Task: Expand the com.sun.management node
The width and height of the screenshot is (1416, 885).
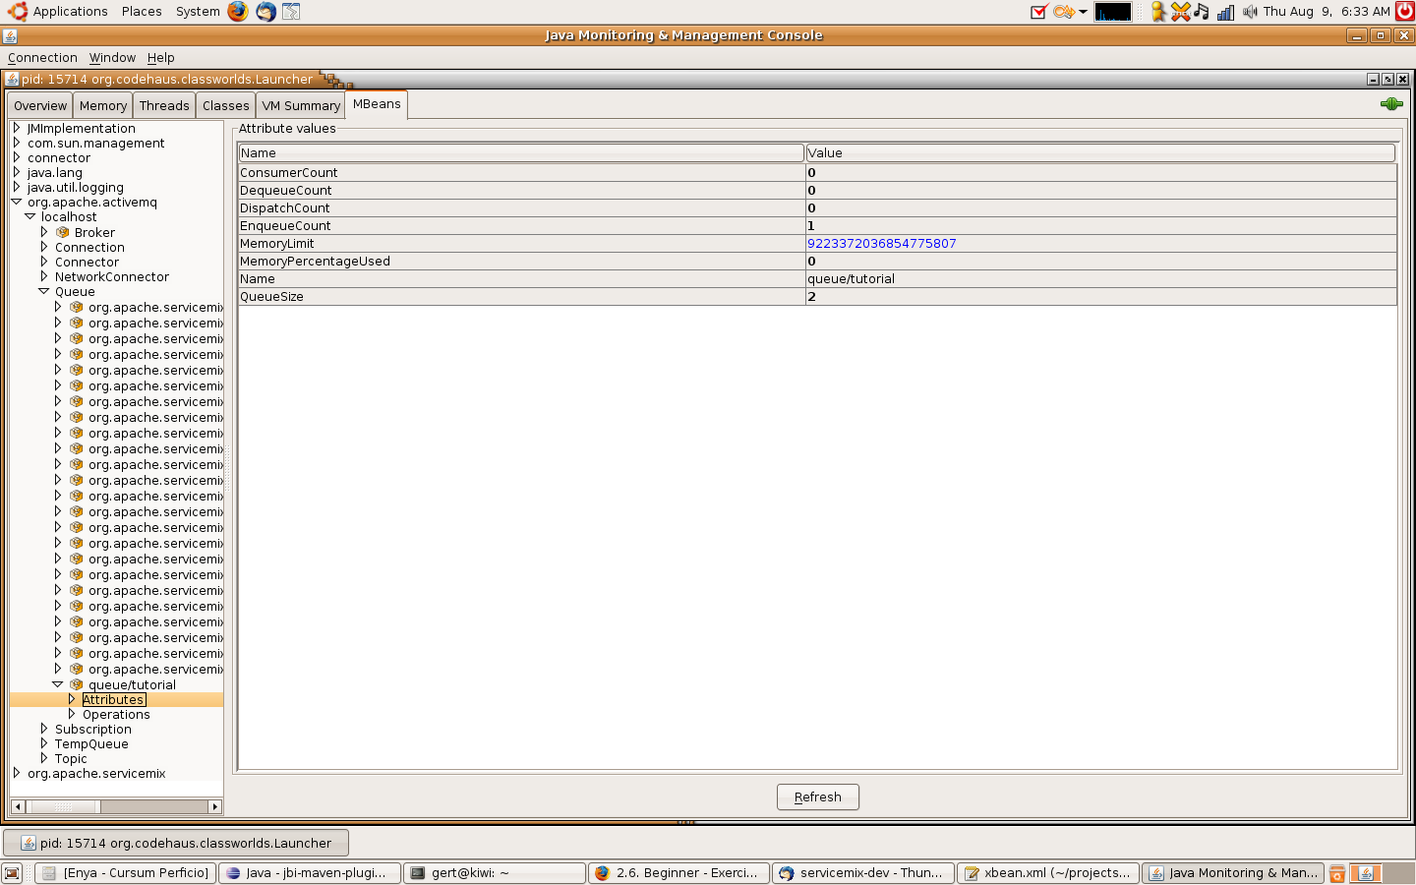Action: 17,143
